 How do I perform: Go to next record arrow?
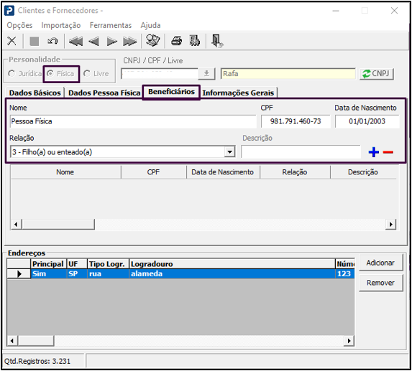[112, 42]
